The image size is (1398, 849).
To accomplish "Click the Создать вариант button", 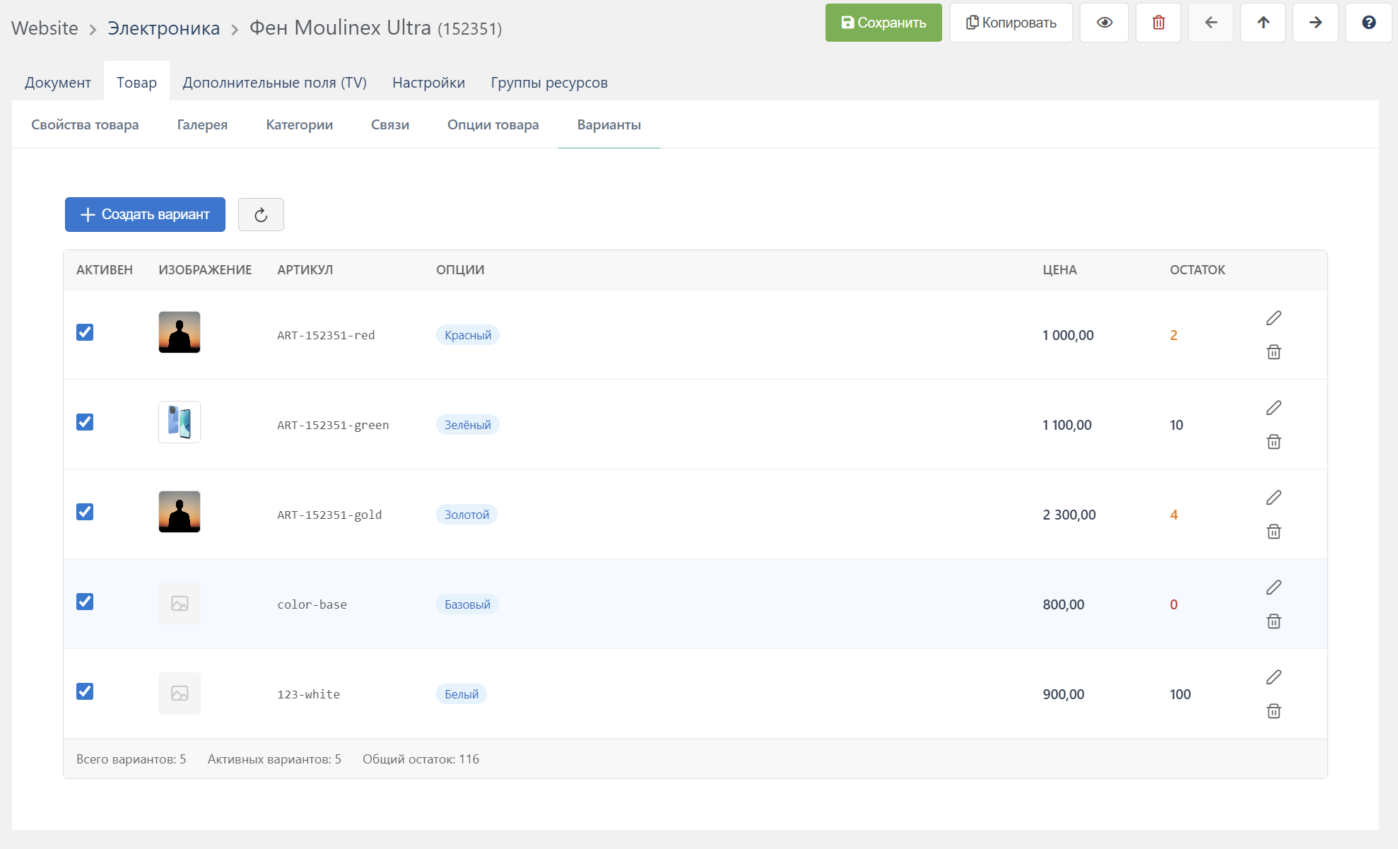I will tap(145, 214).
